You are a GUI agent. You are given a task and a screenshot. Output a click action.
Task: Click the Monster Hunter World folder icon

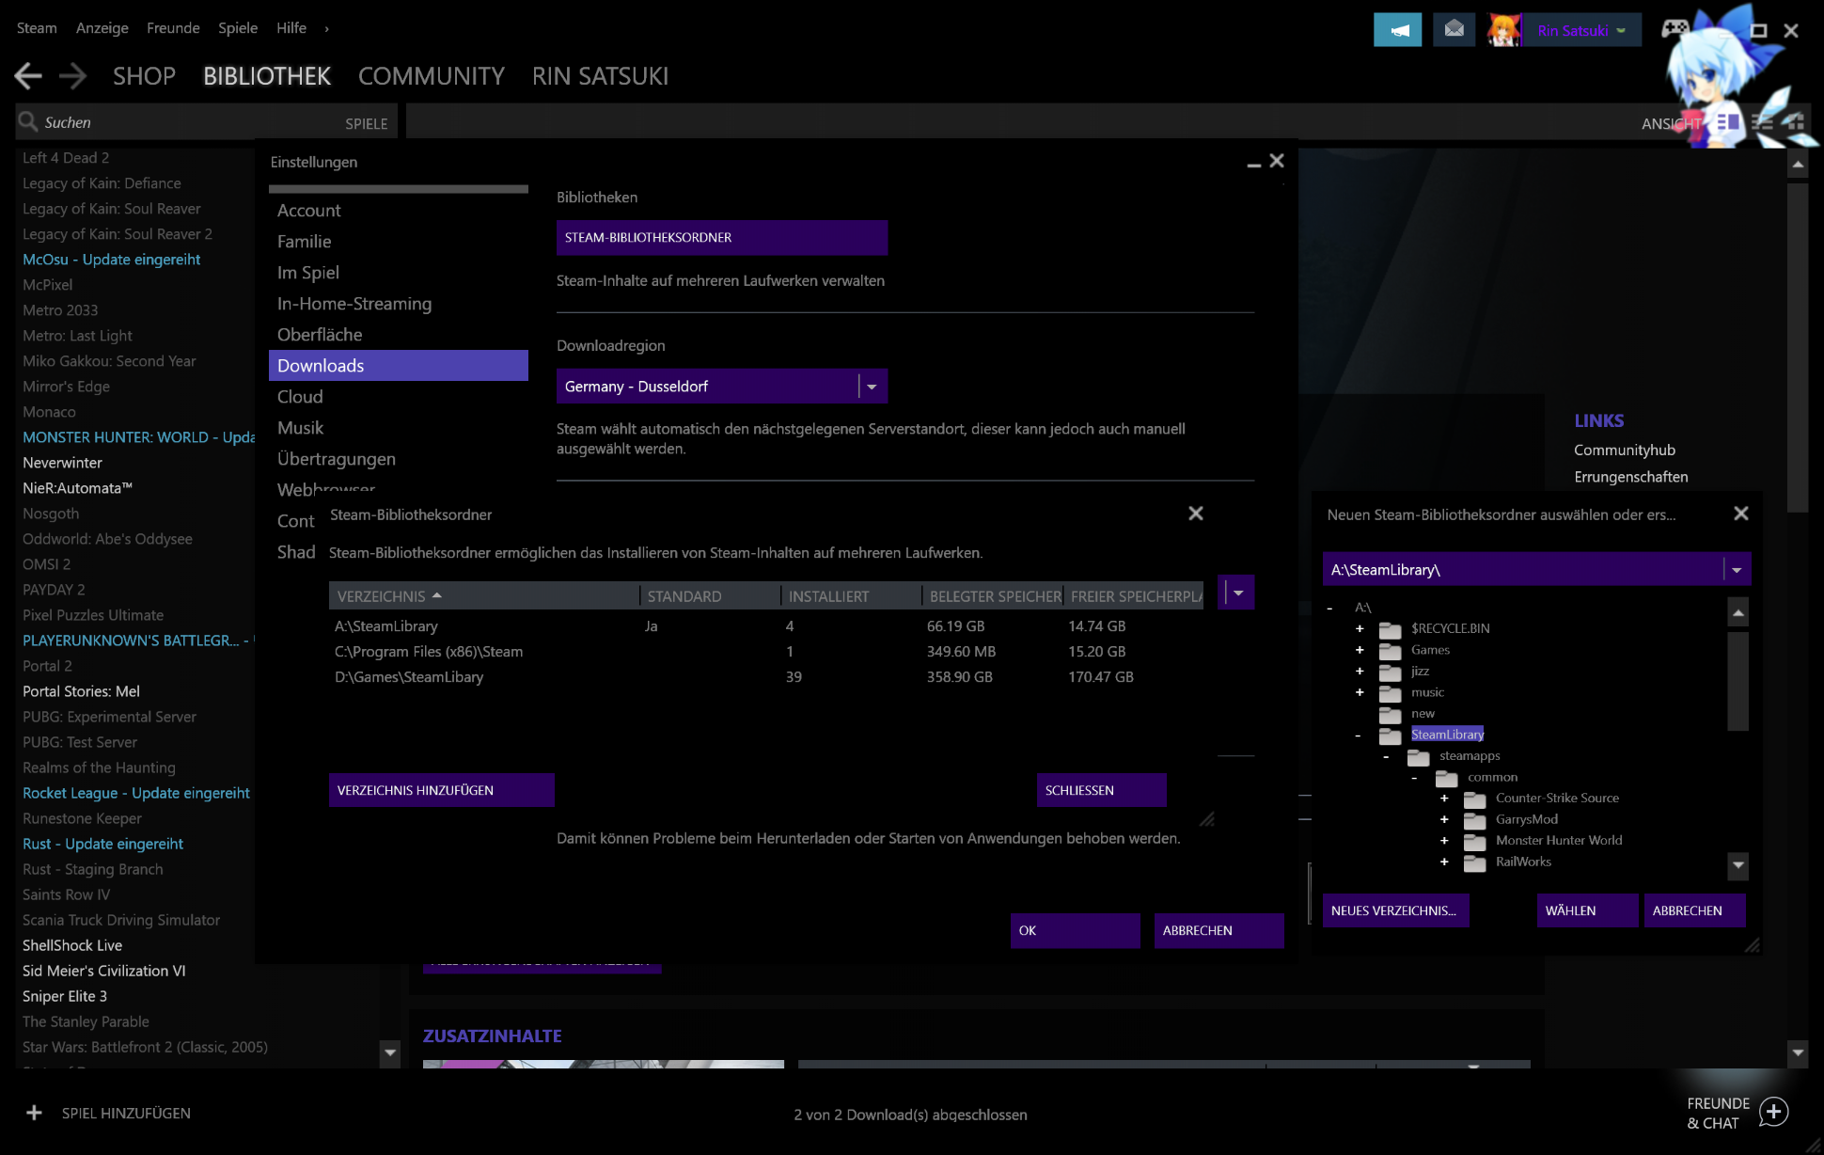(1475, 842)
